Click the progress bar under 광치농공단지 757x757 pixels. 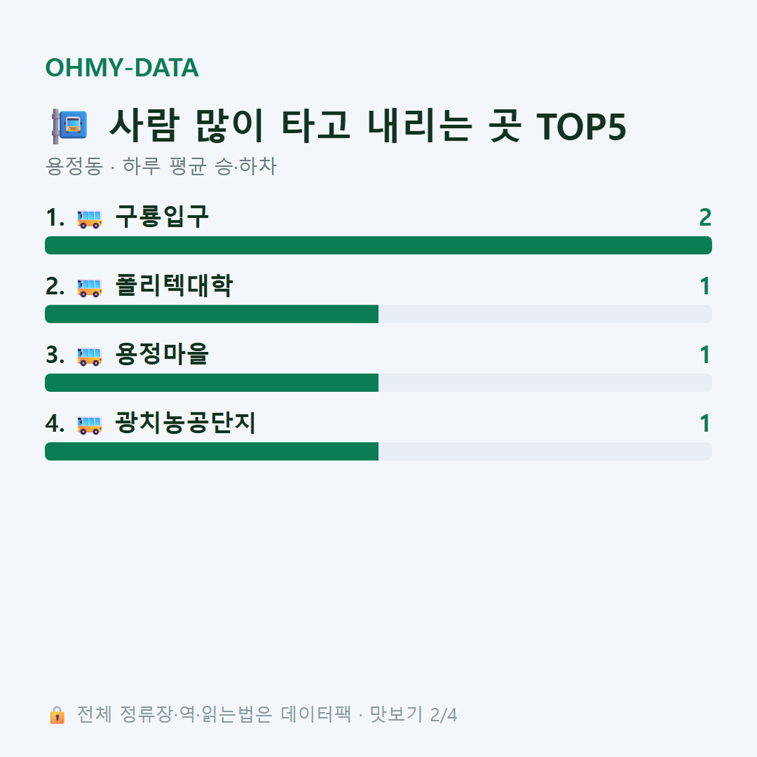point(378,451)
